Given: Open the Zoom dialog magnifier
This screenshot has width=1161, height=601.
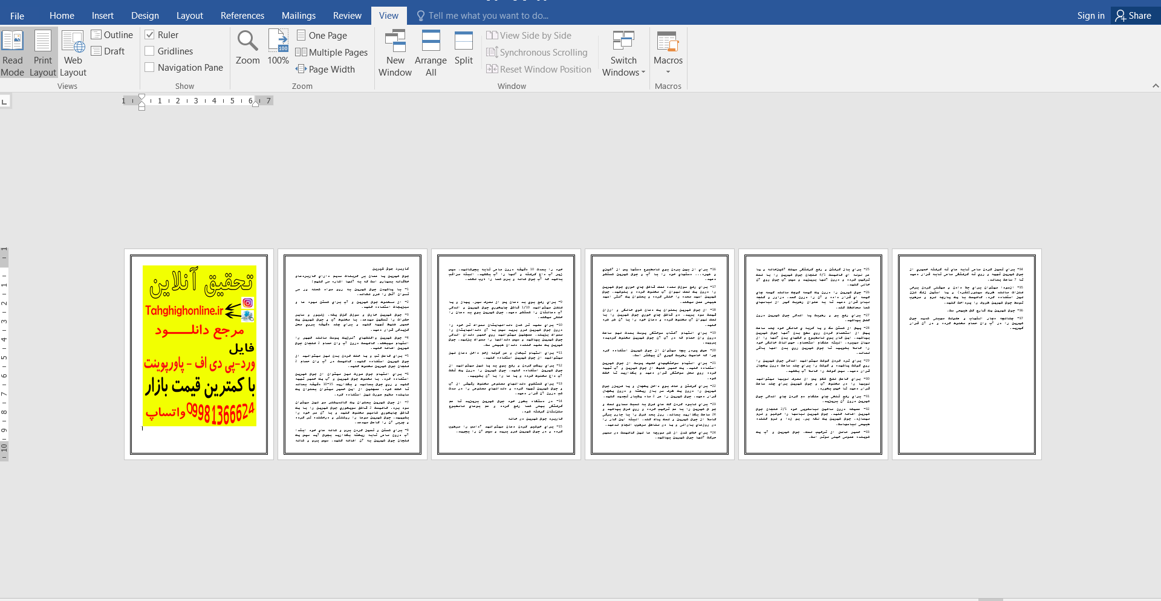Looking at the screenshot, I should (248, 48).
